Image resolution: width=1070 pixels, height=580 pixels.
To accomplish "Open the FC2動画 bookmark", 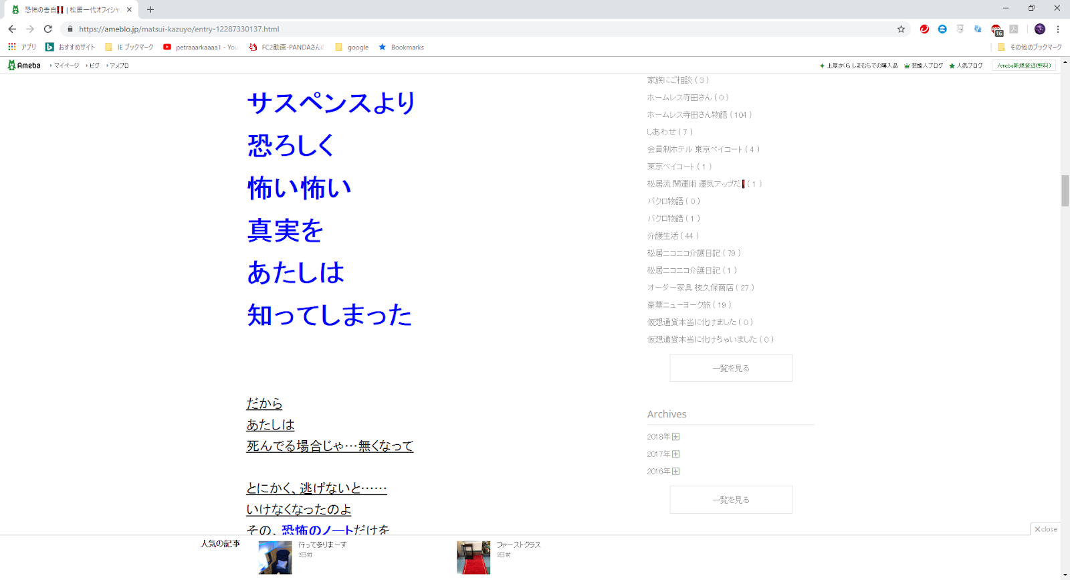I will point(287,47).
